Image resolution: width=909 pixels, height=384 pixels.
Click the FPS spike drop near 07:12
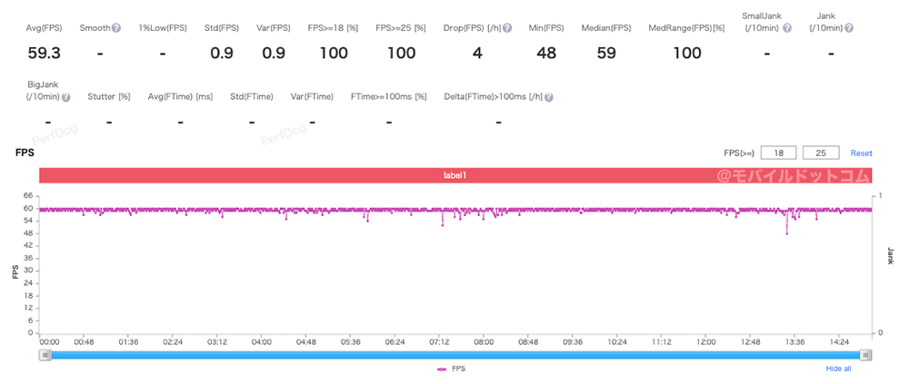tap(443, 223)
